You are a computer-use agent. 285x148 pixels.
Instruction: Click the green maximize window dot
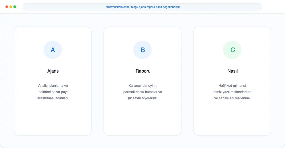pyautogui.click(x=15, y=7)
